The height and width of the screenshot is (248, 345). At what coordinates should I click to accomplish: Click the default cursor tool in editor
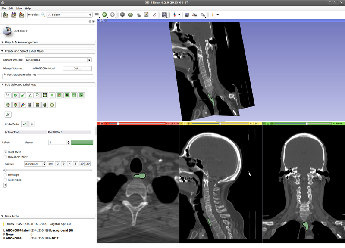8,95
